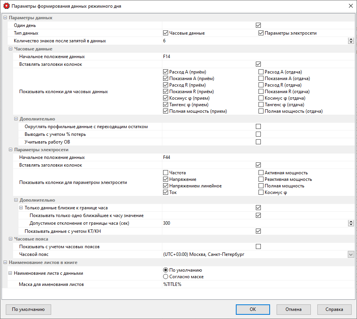Select the Согласно маске radio option
This screenshot has width=357, height=319.
click(x=166, y=276)
